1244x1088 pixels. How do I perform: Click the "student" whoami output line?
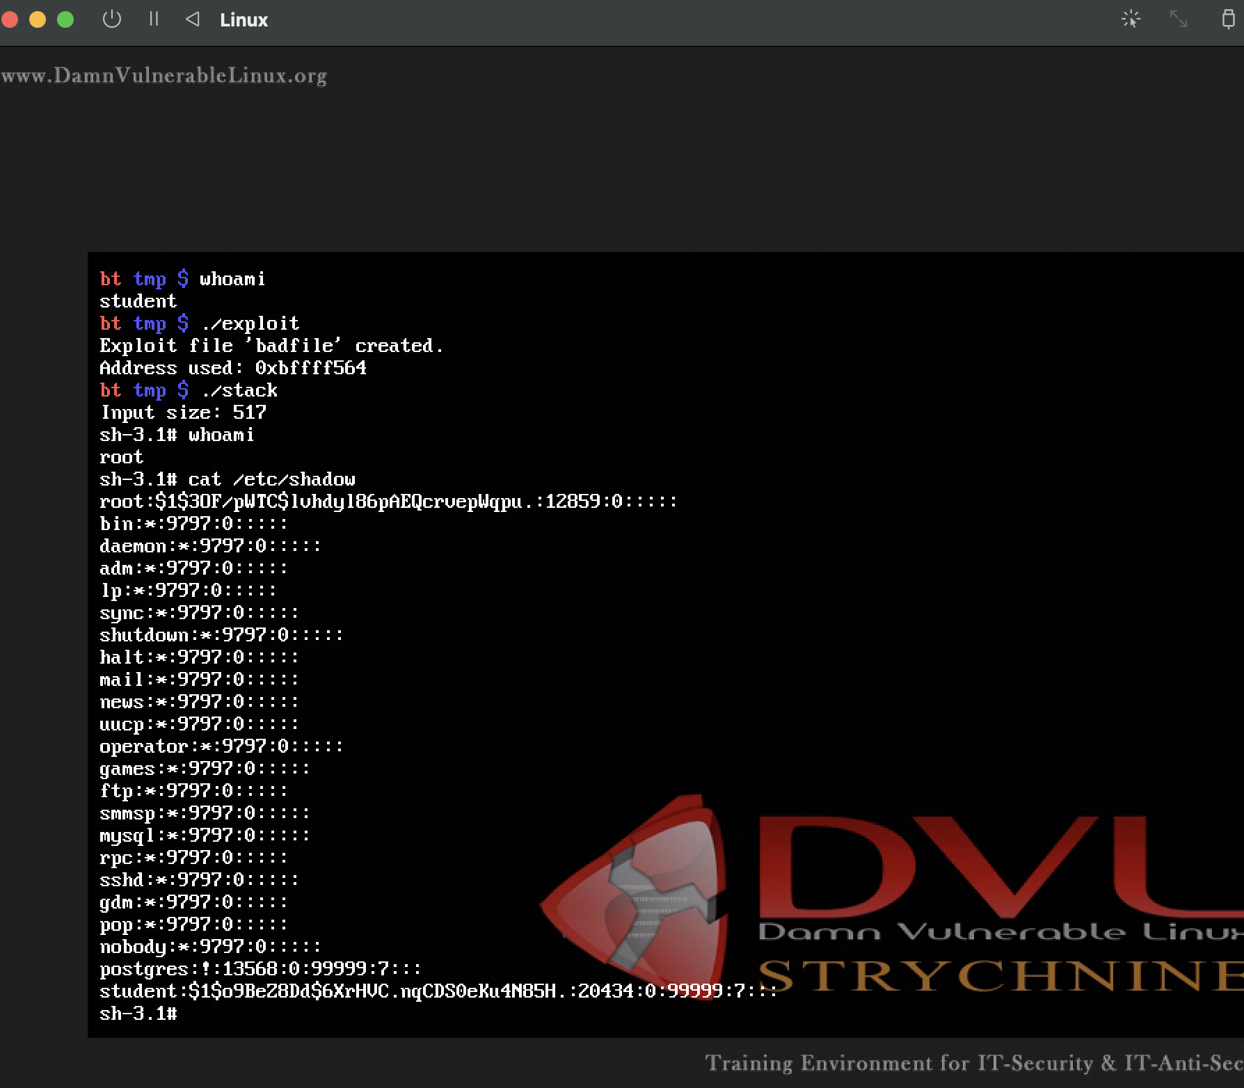pyautogui.click(x=138, y=301)
